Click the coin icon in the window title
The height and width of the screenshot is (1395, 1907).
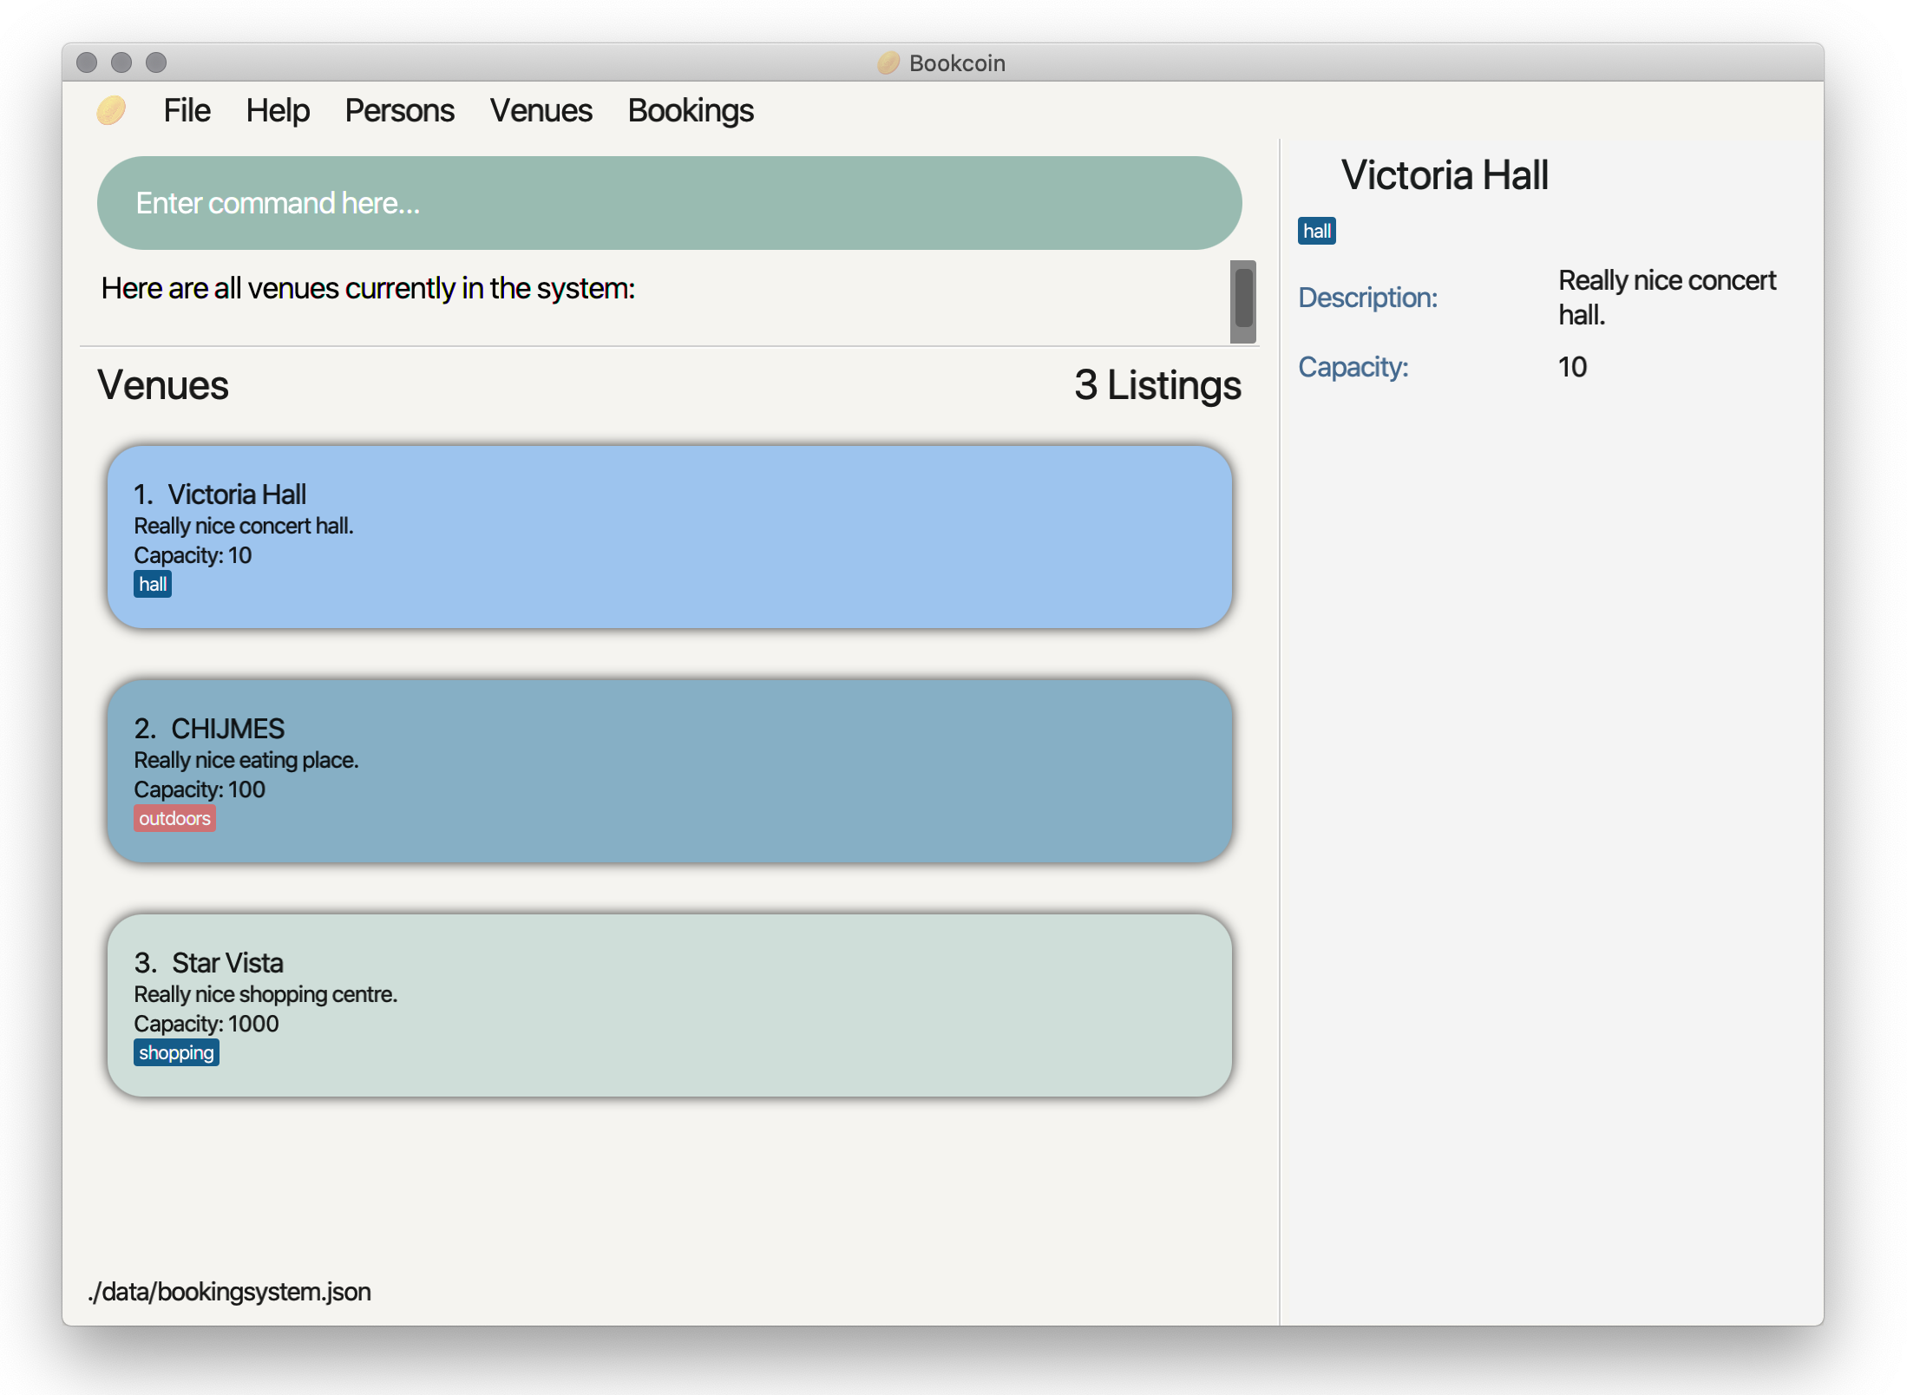coord(888,63)
